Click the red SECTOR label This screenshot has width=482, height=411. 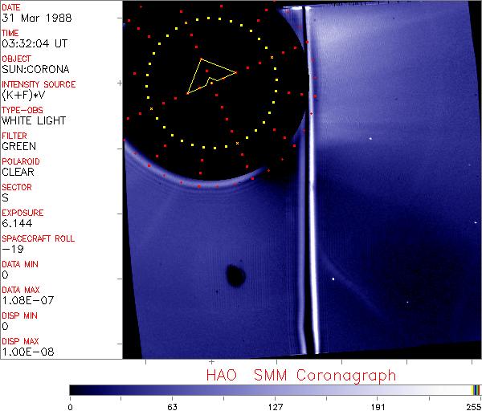[x=16, y=186]
